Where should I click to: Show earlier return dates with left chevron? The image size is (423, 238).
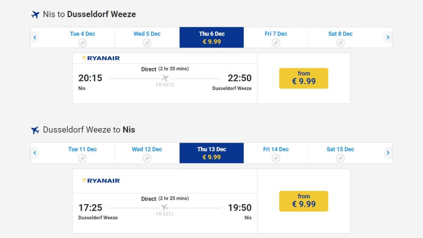(x=35, y=153)
